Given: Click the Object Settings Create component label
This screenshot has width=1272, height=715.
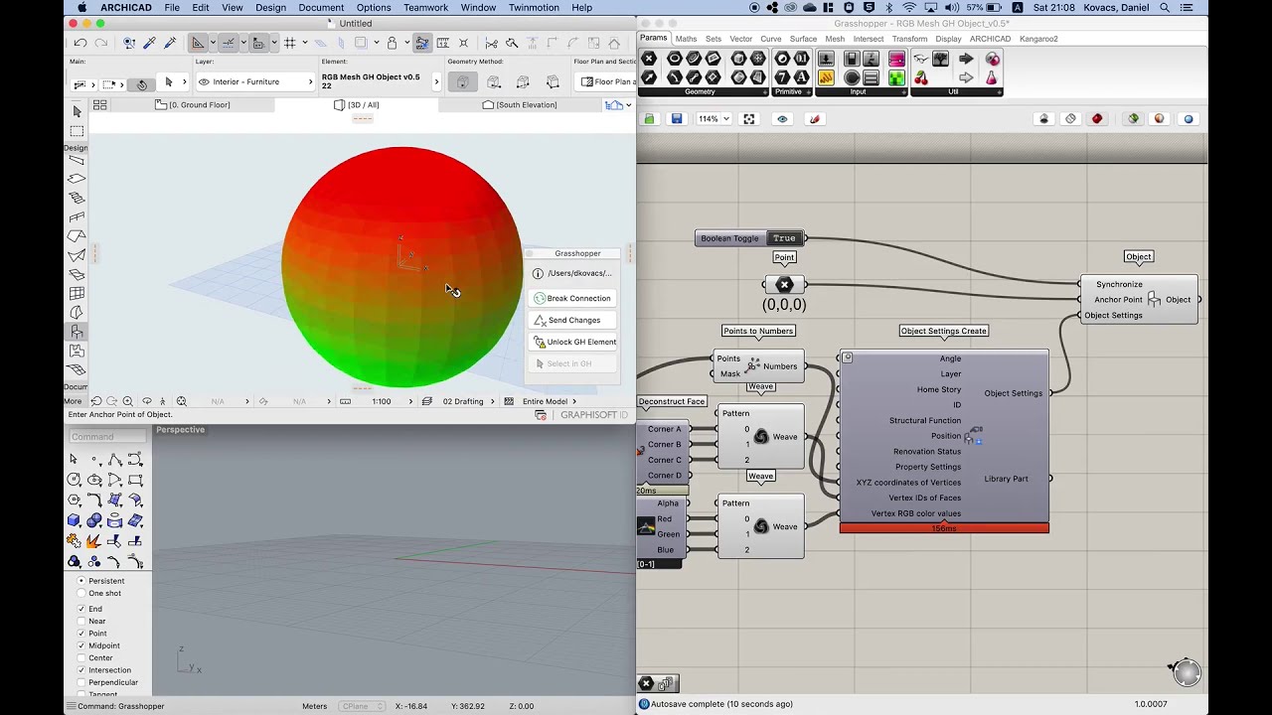Looking at the screenshot, I should tap(943, 331).
